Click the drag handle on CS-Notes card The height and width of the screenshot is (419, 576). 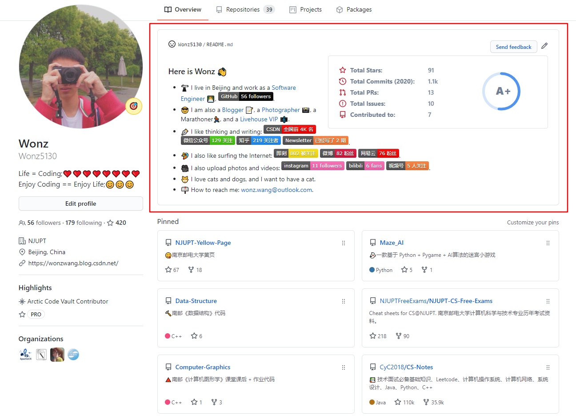[x=548, y=367]
